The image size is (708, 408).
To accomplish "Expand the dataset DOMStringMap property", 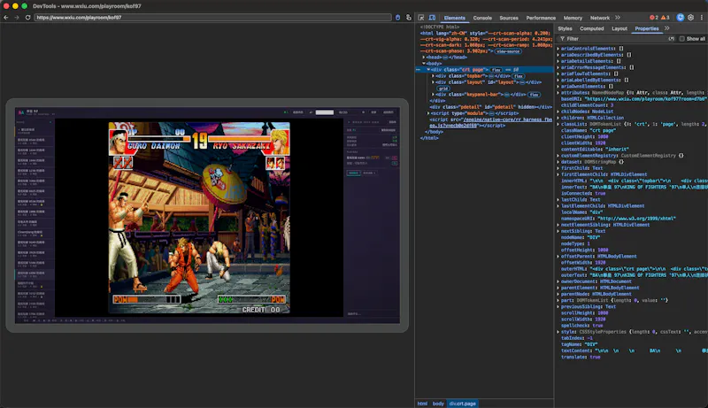I will 558,162.
